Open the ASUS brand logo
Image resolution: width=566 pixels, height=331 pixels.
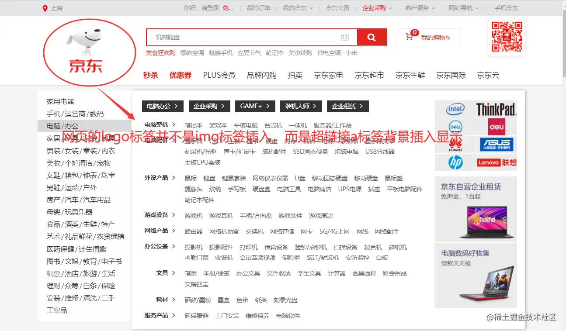pos(496,145)
